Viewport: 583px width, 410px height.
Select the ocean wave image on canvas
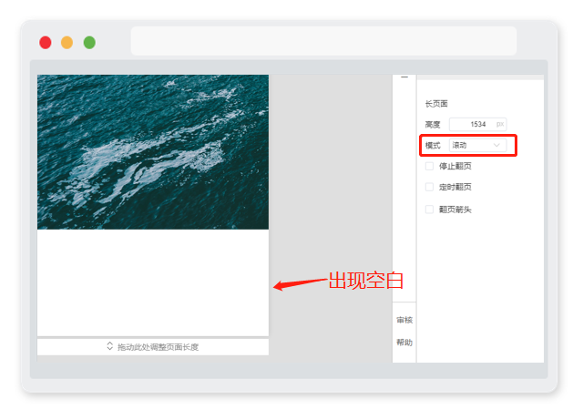153,152
